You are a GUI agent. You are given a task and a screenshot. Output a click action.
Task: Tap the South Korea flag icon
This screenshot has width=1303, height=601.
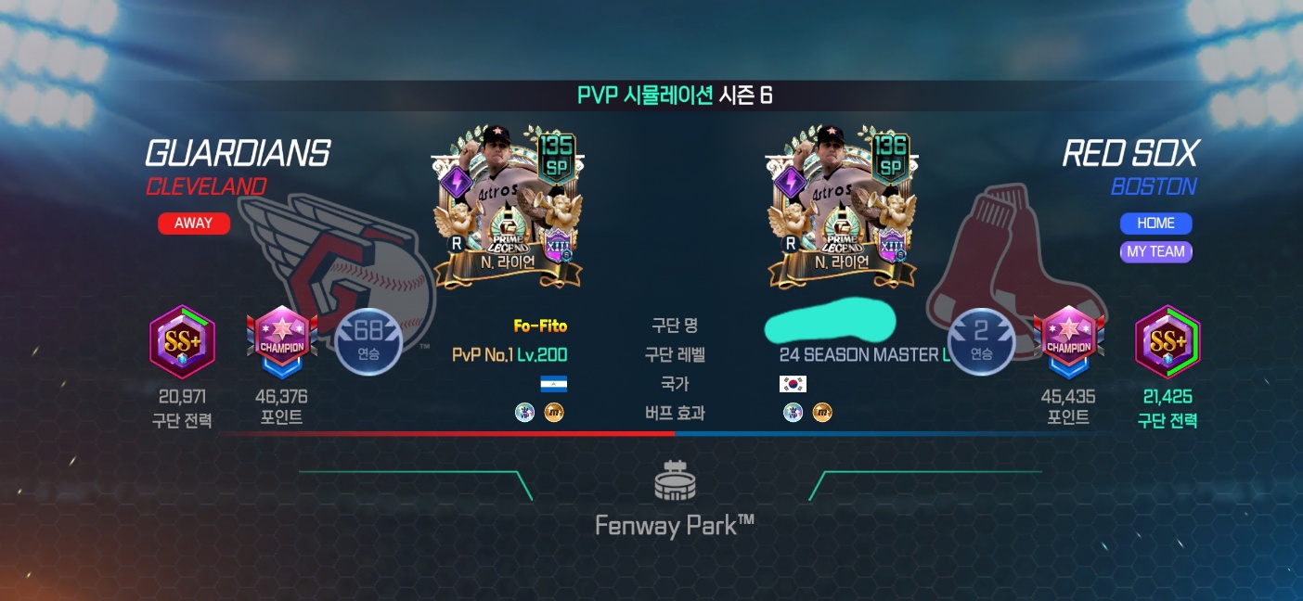[793, 384]
